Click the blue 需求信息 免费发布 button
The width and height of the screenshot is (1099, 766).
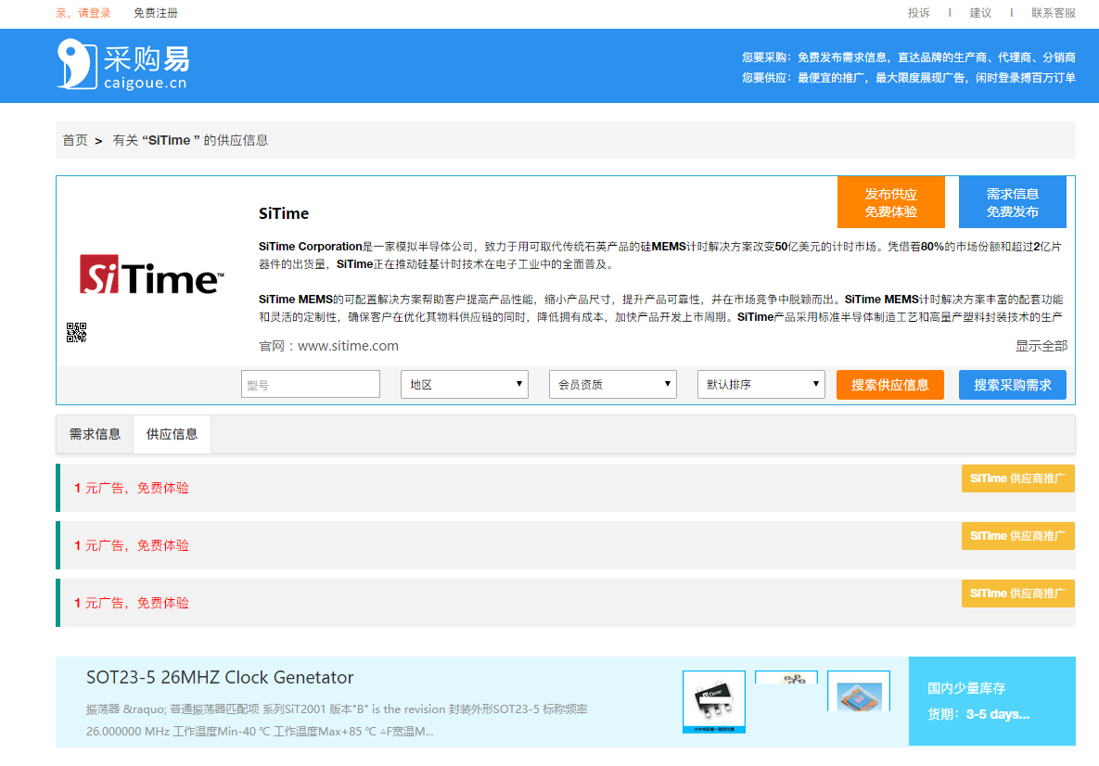point(1012,202)
